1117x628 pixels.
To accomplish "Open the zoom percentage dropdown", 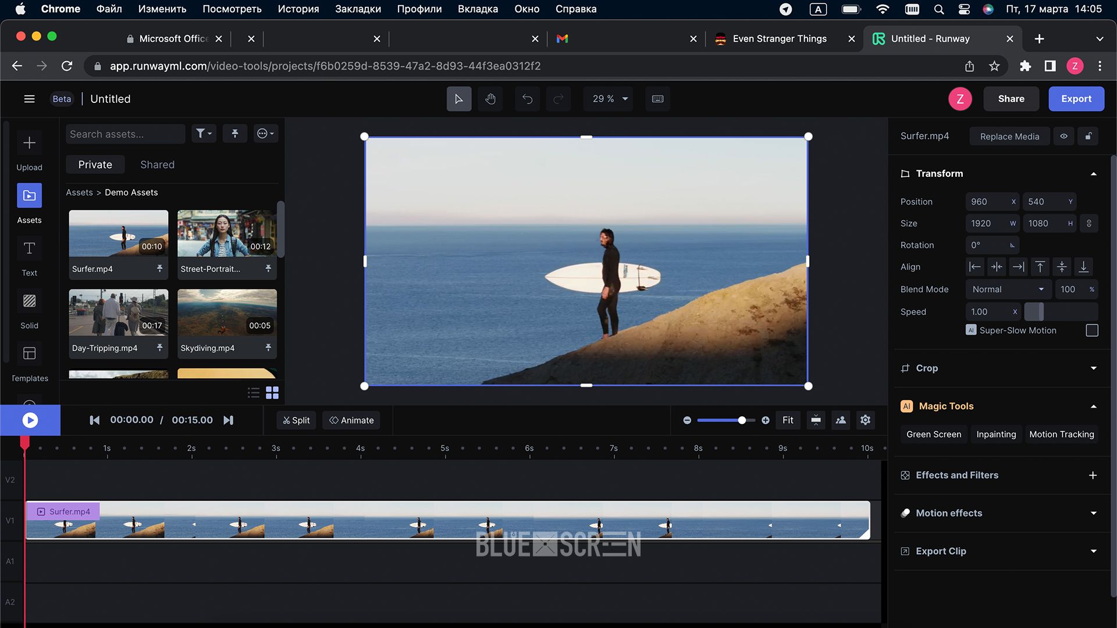I will tap(609, 99).
